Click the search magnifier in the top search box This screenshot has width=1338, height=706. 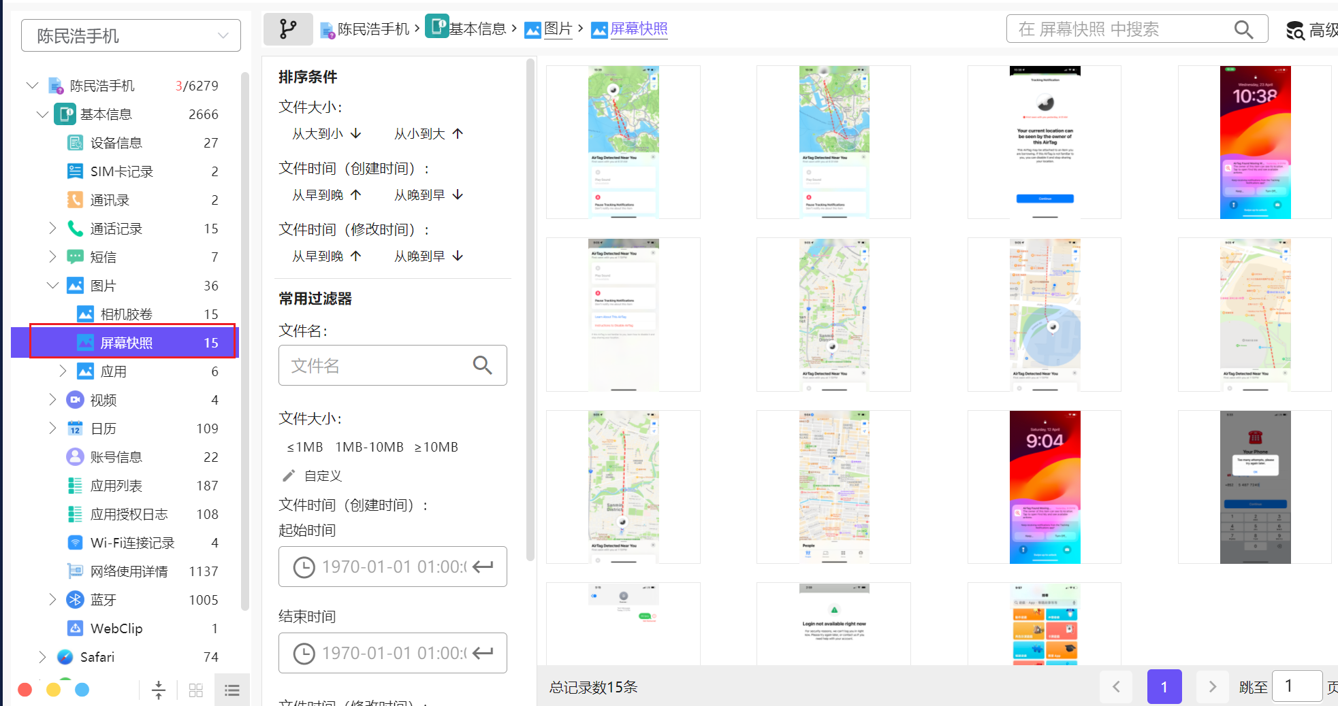point(1243,29)
